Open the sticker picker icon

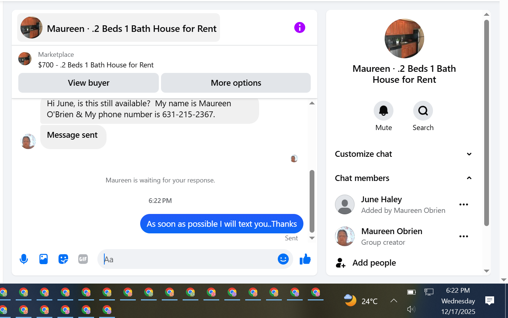(63, 259)
